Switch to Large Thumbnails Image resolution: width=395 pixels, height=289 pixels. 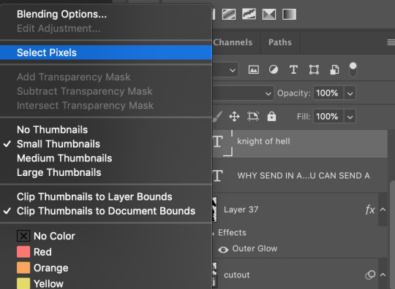click(59, 173)
